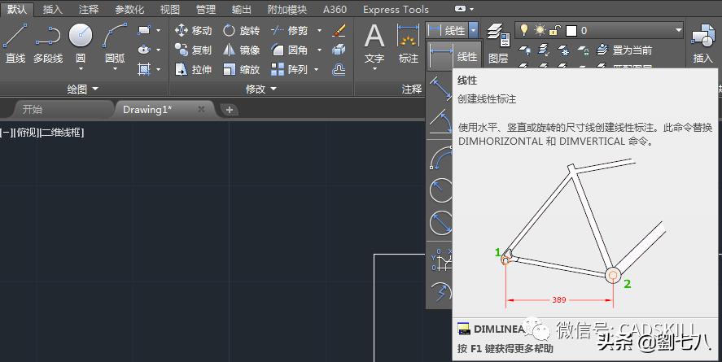Click the layer freeze tool icon
Viewport: 722px width, 362px height.
[563, 50]
